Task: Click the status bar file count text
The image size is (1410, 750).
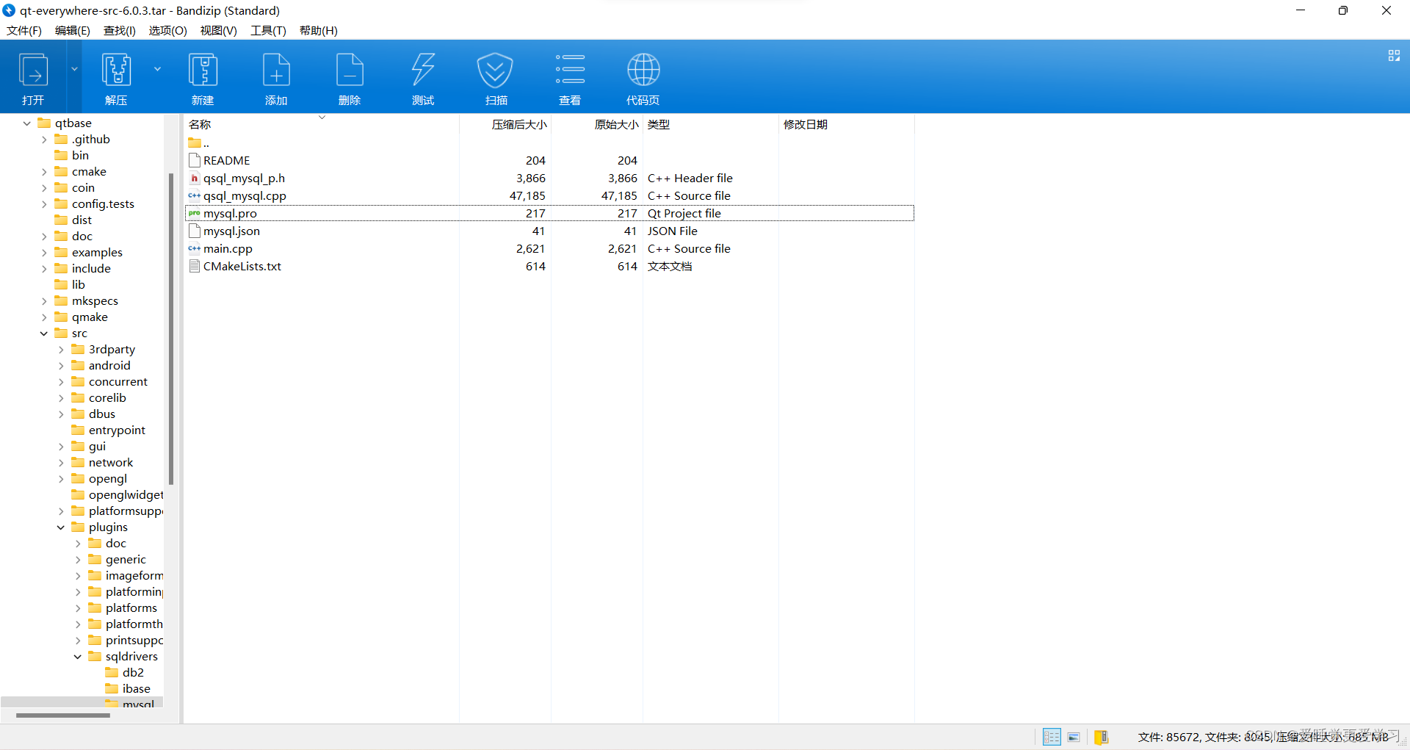Action: (x=1263, y=737)
